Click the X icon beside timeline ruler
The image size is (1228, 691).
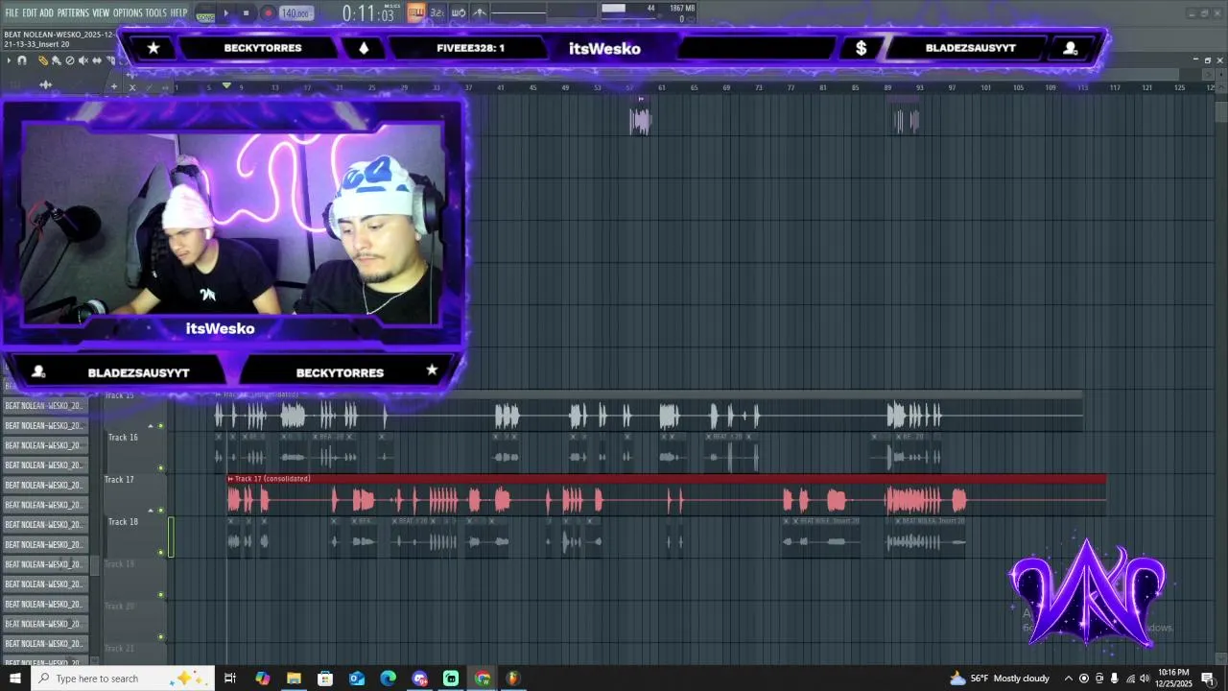132,87
